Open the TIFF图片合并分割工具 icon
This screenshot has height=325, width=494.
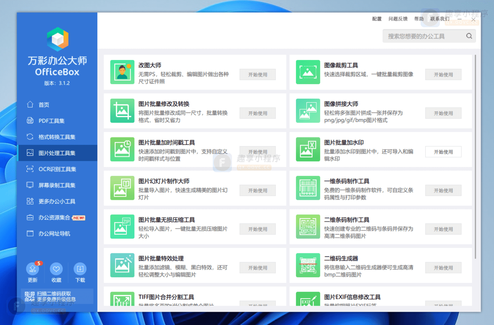click(x=122, y=299)
